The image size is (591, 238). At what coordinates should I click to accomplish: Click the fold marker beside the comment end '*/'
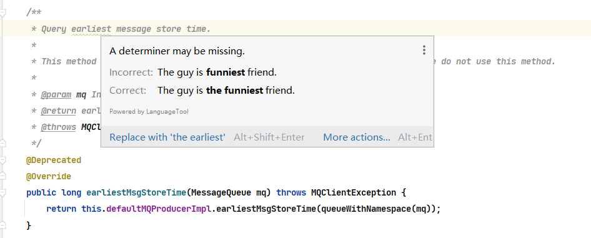[2, 143]
